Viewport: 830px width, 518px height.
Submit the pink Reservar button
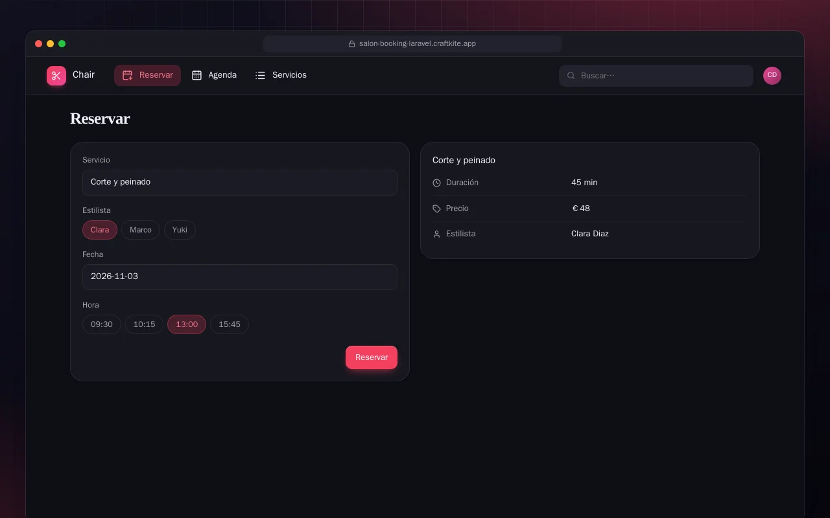(372, 357)
